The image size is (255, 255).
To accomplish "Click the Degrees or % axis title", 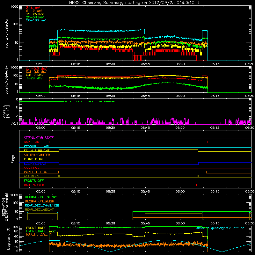I will 8,239.
